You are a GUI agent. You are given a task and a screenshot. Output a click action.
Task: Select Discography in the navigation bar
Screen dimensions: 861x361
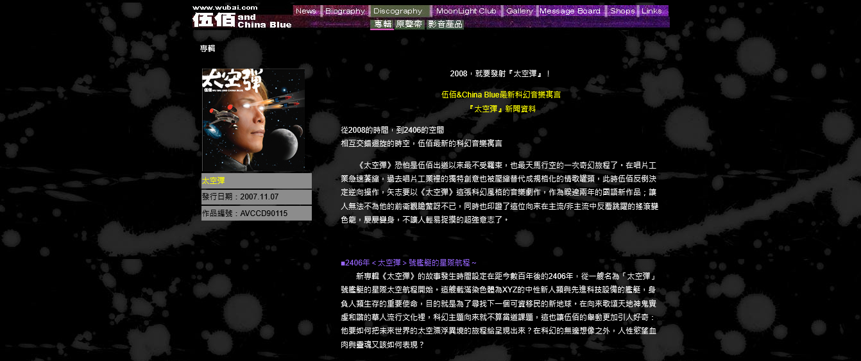pos(398,11)
